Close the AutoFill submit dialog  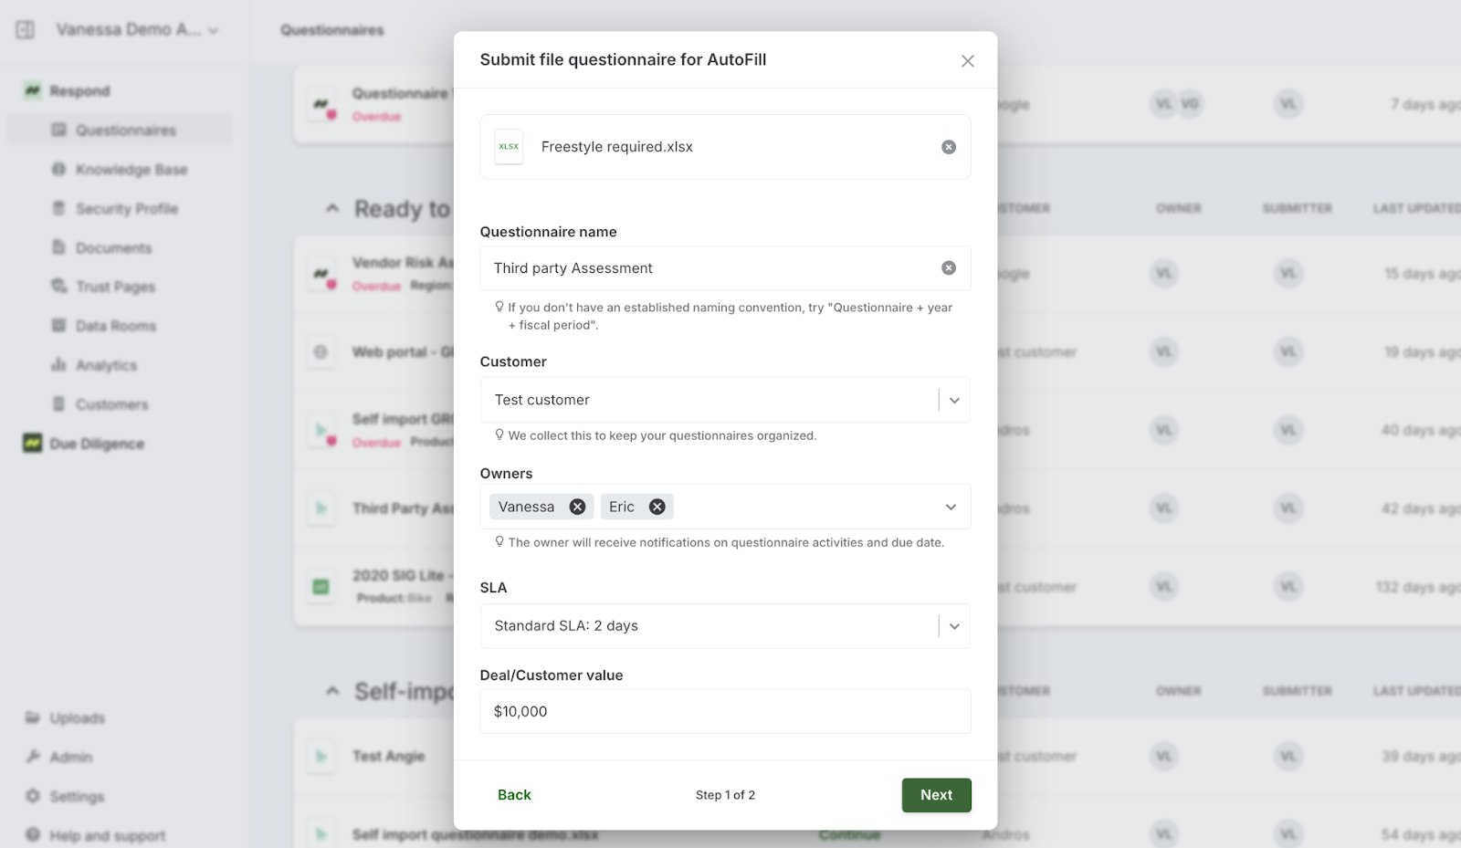(x=968, y=61)
